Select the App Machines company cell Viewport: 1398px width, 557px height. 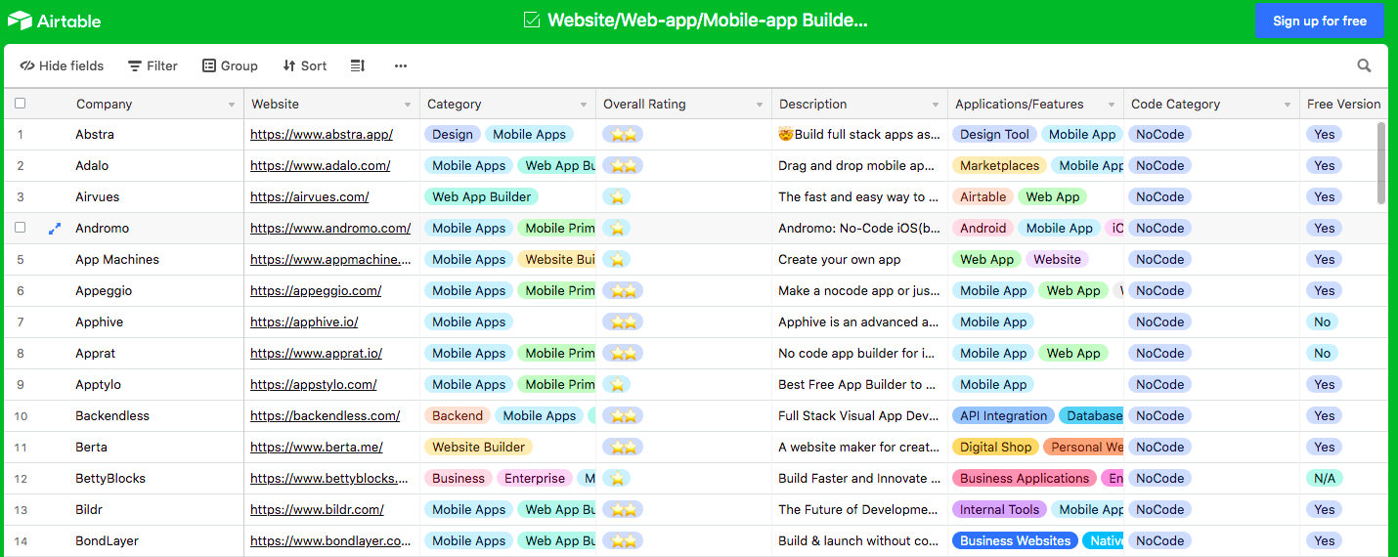click(x=156, y=260)
